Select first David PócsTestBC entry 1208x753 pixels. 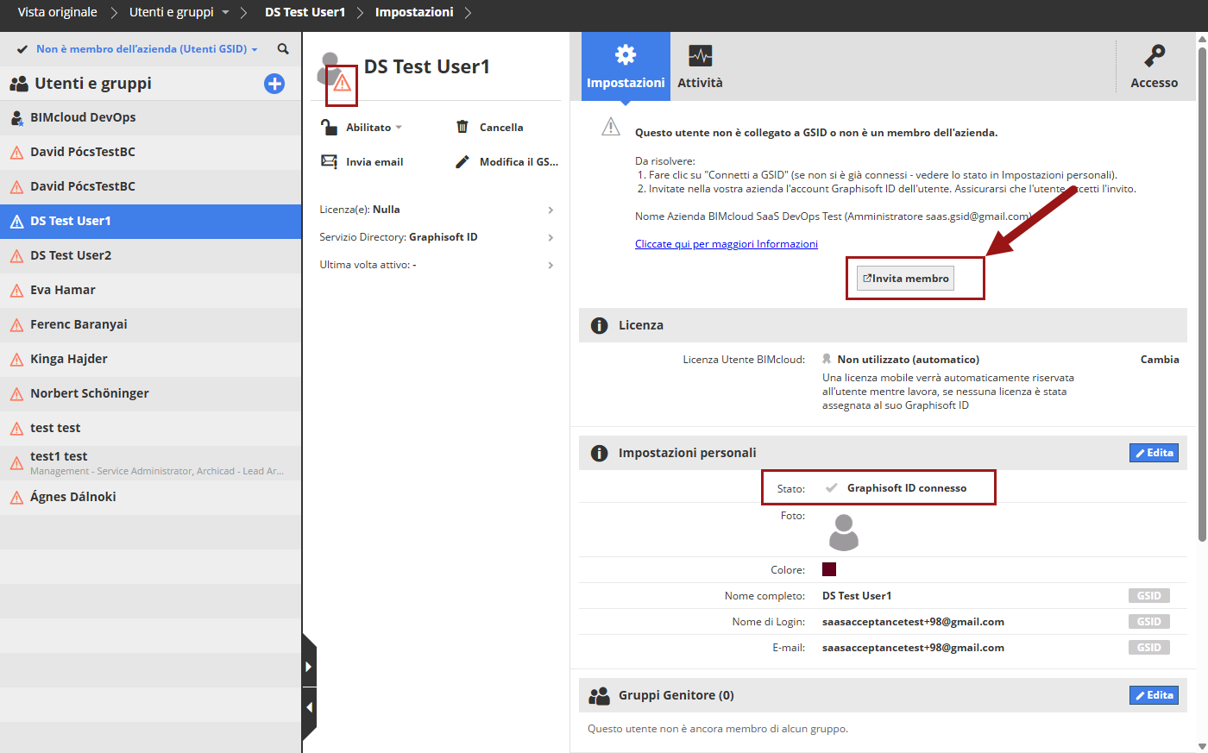151,153
